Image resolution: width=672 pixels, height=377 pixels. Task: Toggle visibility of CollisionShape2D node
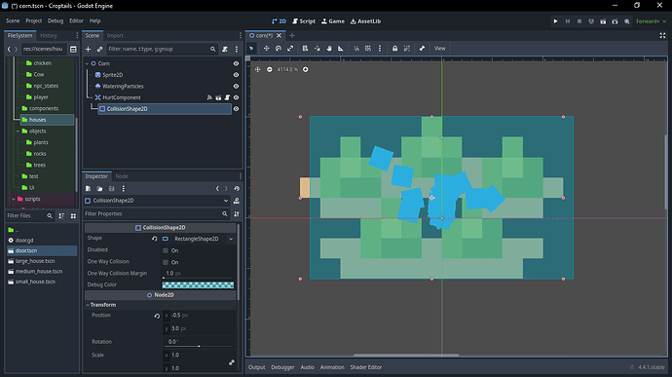pos(236,109)
